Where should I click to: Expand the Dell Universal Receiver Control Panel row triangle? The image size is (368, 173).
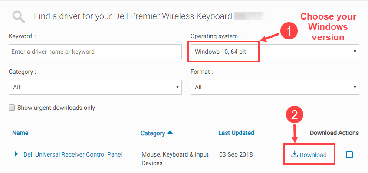click(16, 154)
